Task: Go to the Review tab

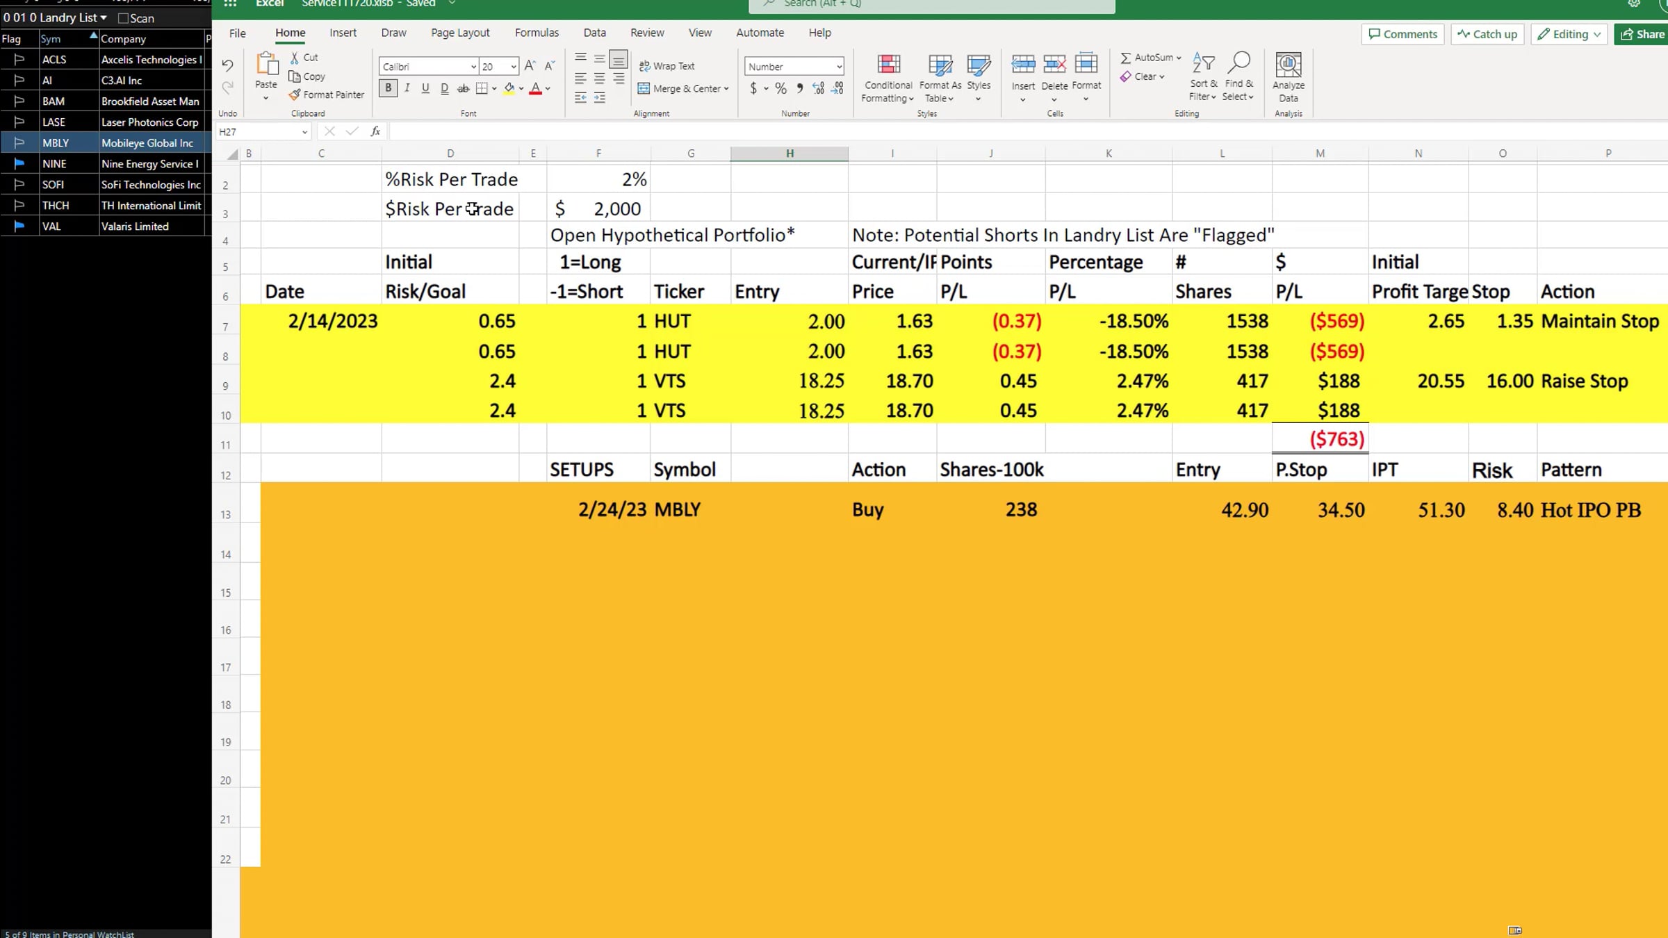Action: click(x=647, y=33)
